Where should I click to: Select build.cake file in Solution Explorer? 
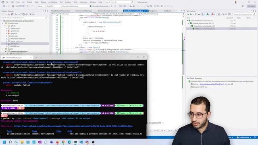(x=14, y=36)
